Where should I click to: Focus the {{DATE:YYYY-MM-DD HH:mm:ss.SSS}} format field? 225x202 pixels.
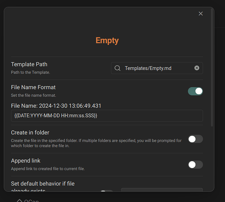click(107, 116)
